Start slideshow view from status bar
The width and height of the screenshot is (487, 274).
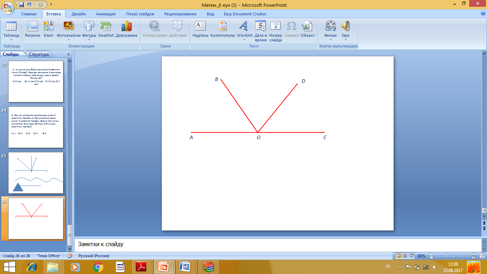click(412, 256)
